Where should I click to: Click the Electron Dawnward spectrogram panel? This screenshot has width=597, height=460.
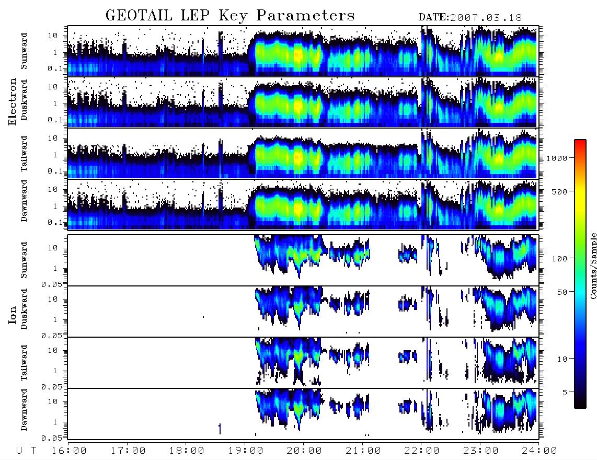point(303,204)
